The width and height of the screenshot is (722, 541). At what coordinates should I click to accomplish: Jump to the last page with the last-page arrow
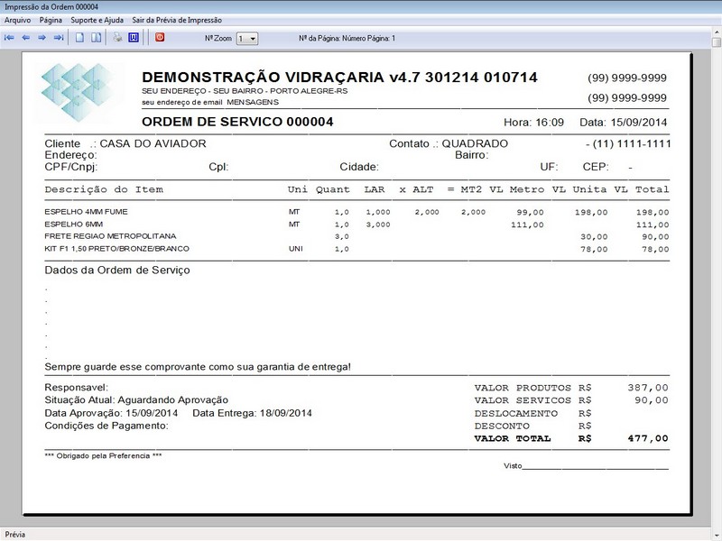coord(59,38)
